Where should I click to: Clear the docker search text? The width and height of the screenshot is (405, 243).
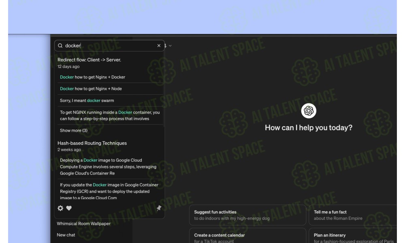(159, 46)
